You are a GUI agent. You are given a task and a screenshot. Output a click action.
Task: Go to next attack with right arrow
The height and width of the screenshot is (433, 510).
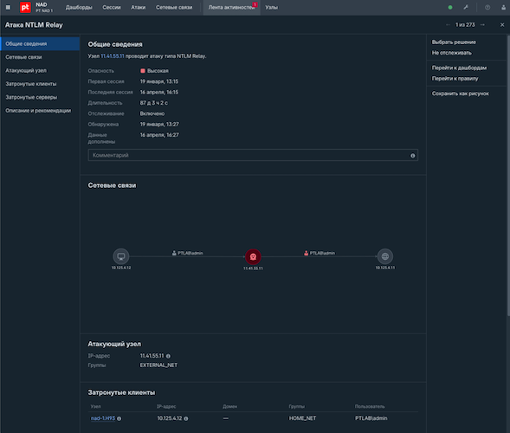tap(482, 25)
